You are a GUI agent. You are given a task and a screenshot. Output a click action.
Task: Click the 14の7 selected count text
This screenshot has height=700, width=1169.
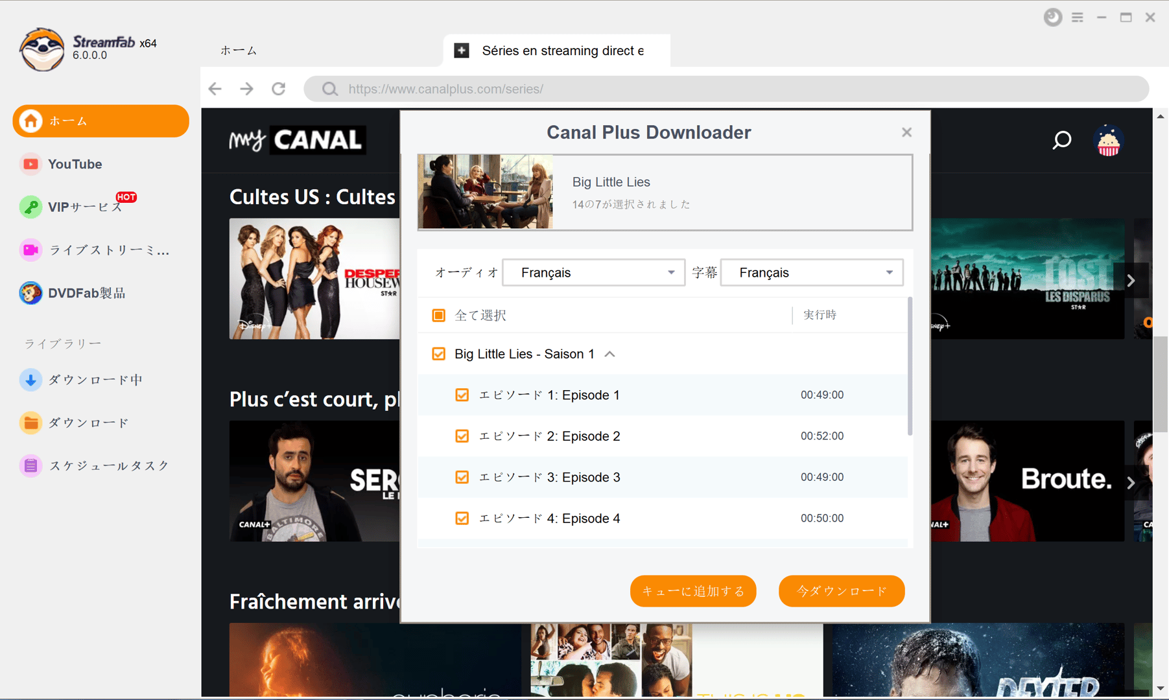[631, 204]
